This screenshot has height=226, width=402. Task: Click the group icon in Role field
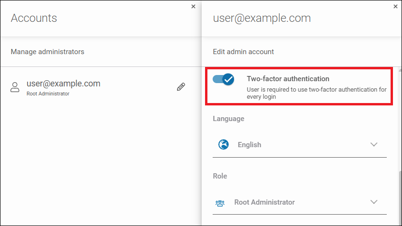(x=220, y=203)
